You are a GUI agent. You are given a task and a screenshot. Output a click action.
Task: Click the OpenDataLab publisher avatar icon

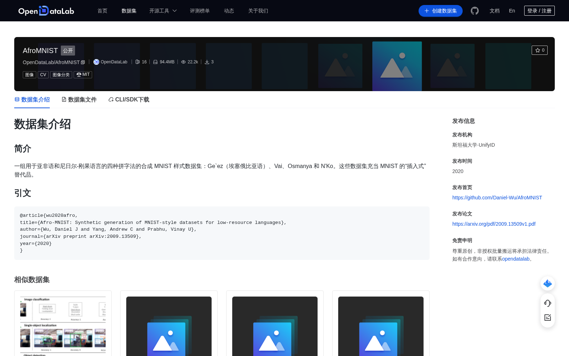point(96,62)
